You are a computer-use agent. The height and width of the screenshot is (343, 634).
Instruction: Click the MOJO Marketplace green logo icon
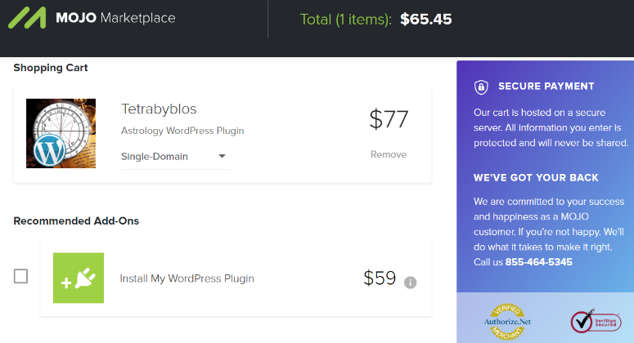tap(27, 18)
